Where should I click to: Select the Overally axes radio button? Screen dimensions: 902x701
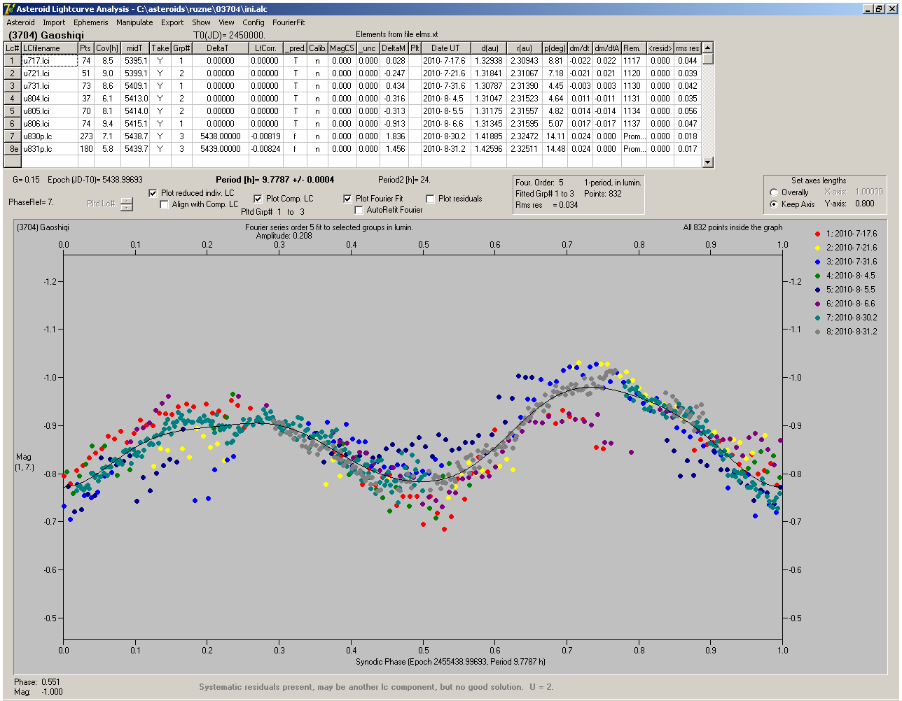click(x=774, y=192)
